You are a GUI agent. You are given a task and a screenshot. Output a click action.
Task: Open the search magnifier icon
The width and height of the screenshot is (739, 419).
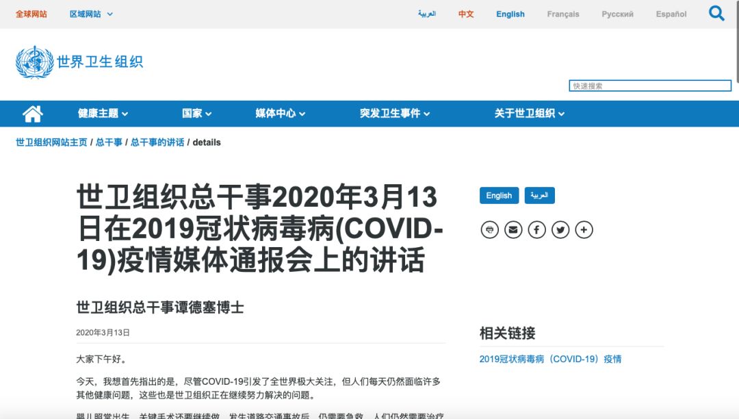[x=716, y=13]
